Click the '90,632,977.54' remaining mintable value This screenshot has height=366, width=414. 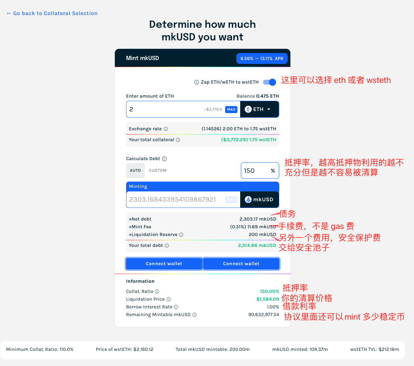[x=263, y=314]
